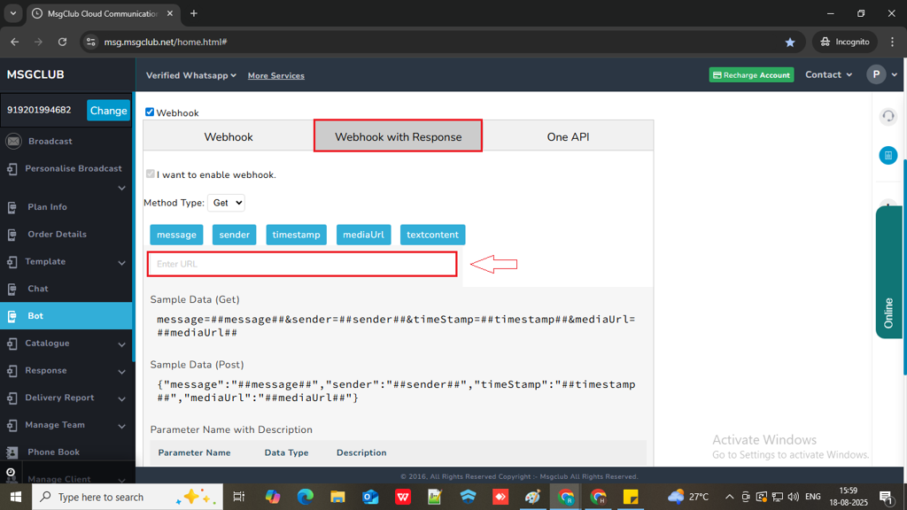Open Copilot icon on taskbar
Screen dimensions: 907x510
coord(273,497)
